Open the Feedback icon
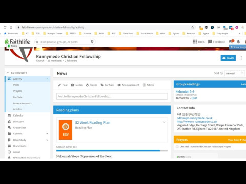Screen dimensions: 246x184 (210, 42)
